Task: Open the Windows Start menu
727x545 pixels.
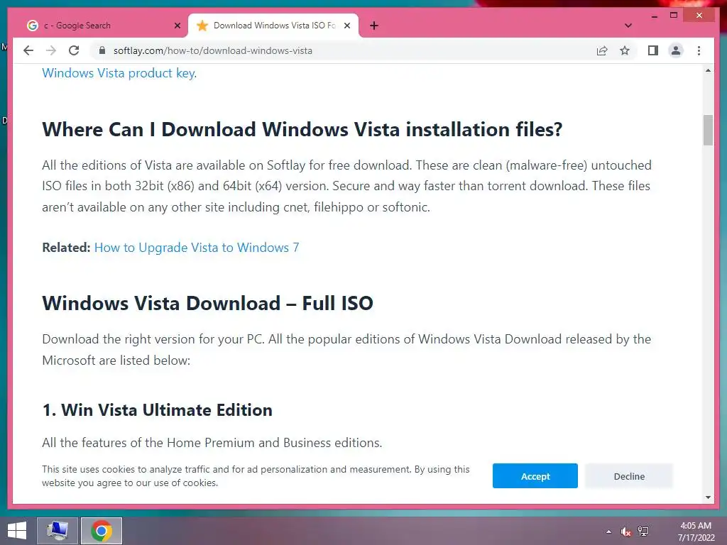Action: pyautogui.click(x=17, y=531)
